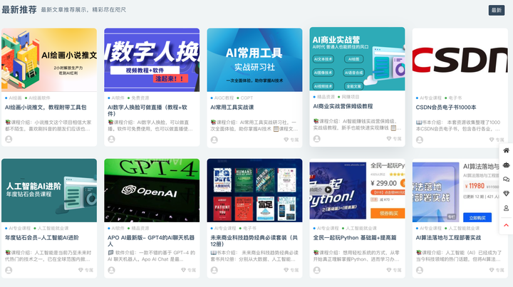Select the 免费资源 category tag

pyautogui.click(x=140, y=98)
